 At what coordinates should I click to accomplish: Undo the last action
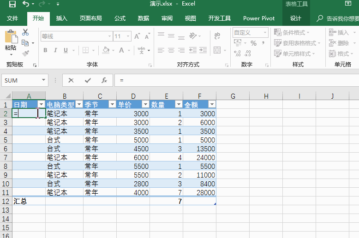[x=26, y=4]
